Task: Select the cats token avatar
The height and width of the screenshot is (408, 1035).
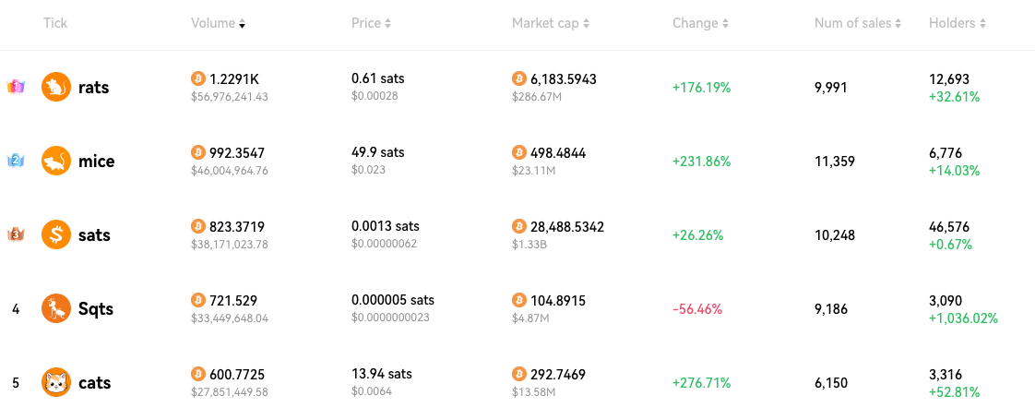Action: [56, 382]
